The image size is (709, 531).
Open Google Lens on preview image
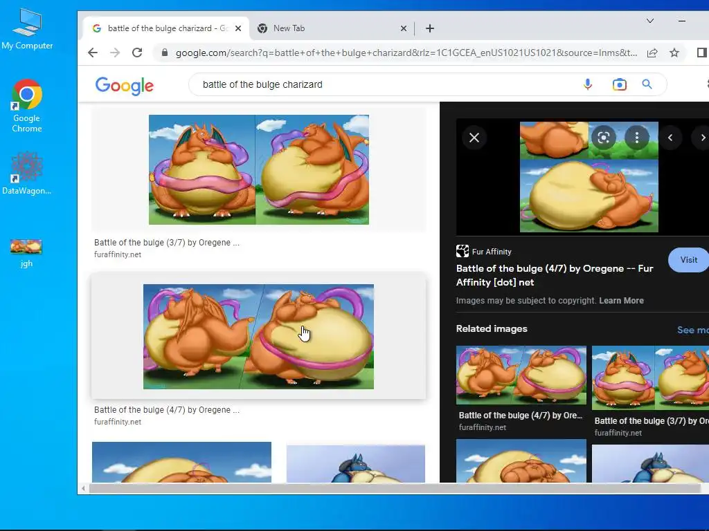pyautogui.click(x=603, y=138)
